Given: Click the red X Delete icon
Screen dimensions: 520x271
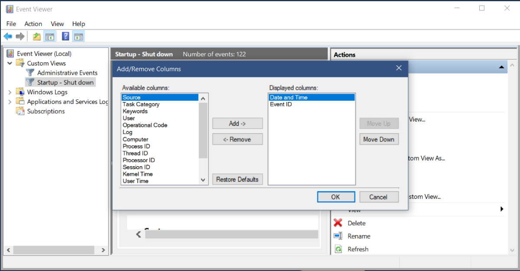Looking at the screenshot, I should tap(338, 223).
